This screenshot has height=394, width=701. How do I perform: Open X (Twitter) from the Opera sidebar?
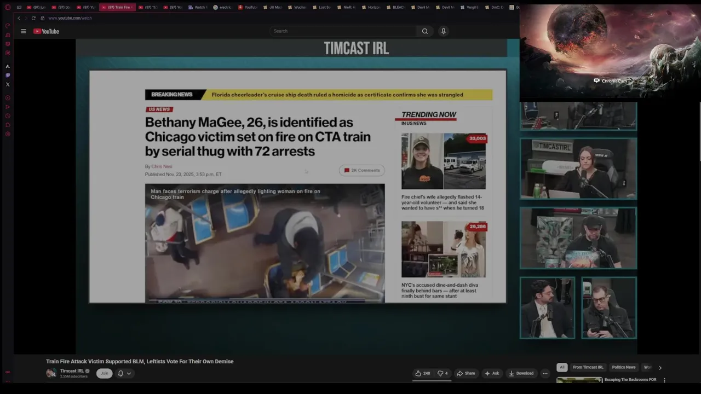coord(8,84)
